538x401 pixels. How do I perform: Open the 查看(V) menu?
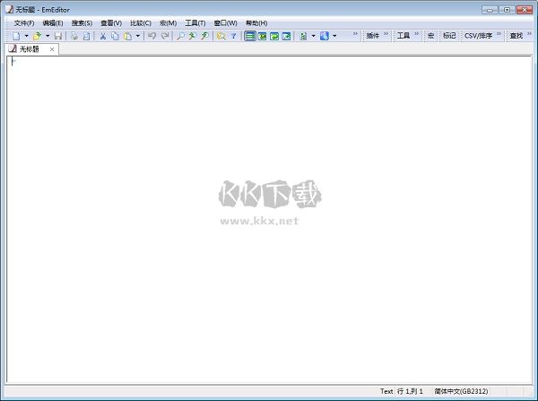click(x=111, y=23)
